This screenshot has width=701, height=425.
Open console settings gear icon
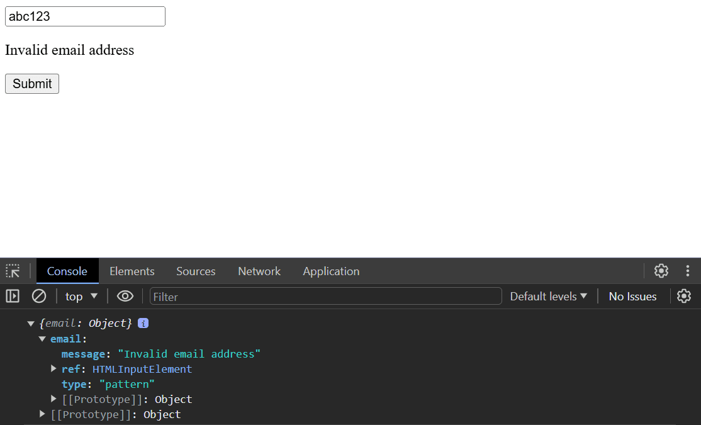(x=684, y=296)
